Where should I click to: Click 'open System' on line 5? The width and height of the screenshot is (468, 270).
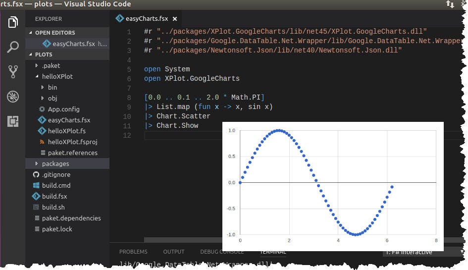(167, 69)
